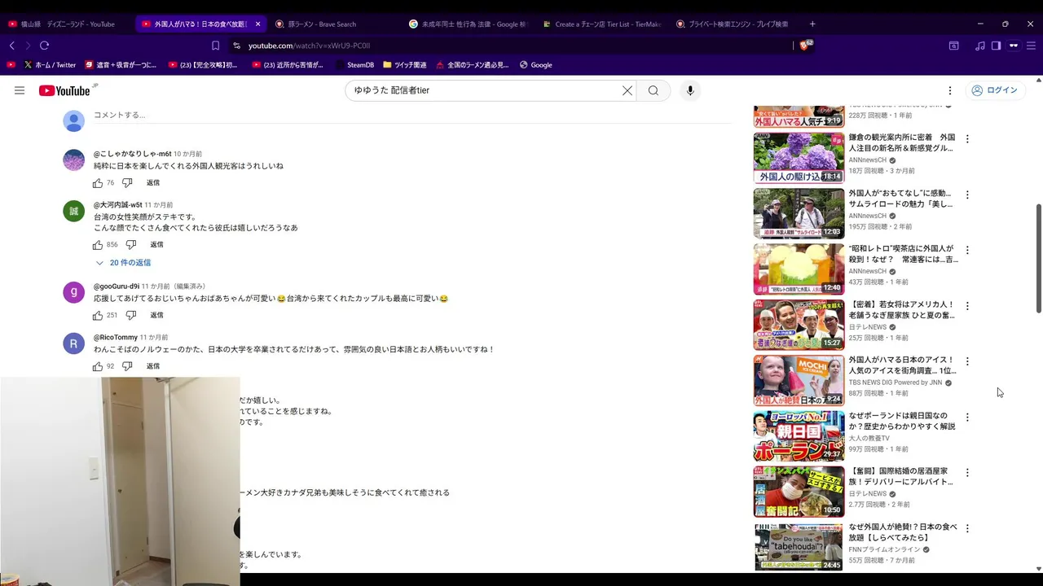Viewport: 1043px width, 586px height.
Task: Open options menu for 国際結婚の居酒屋 video
Action: click(967, 473)
